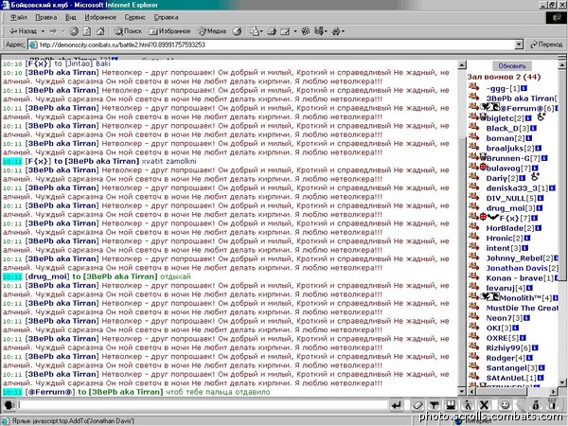Viewport: 568px width, 426px height.
Task: Open the Медиа media panel
Action: [x=212, y=31]
